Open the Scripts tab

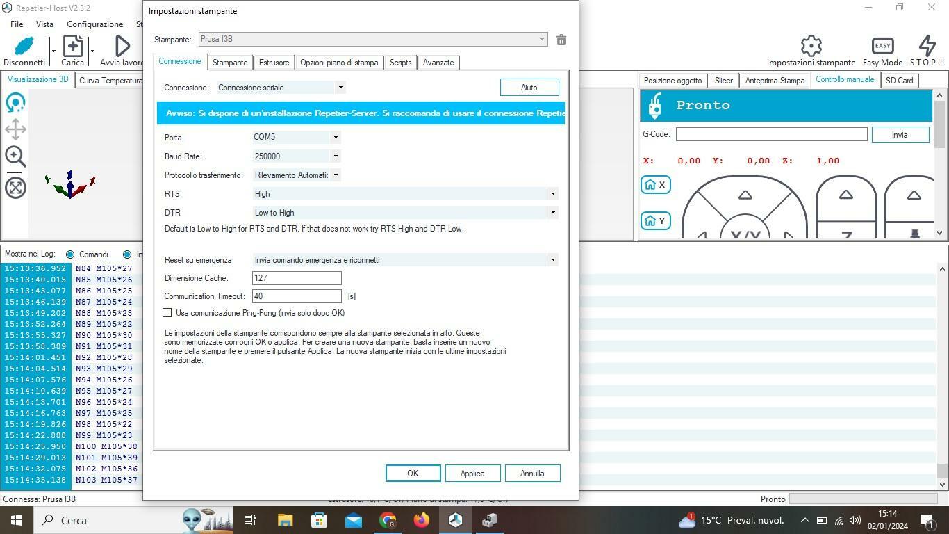tap(400, 63)
